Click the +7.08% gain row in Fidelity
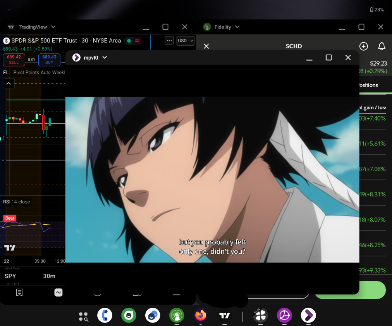This screenshot has height=326, width=392. click(x=373, y=169)
